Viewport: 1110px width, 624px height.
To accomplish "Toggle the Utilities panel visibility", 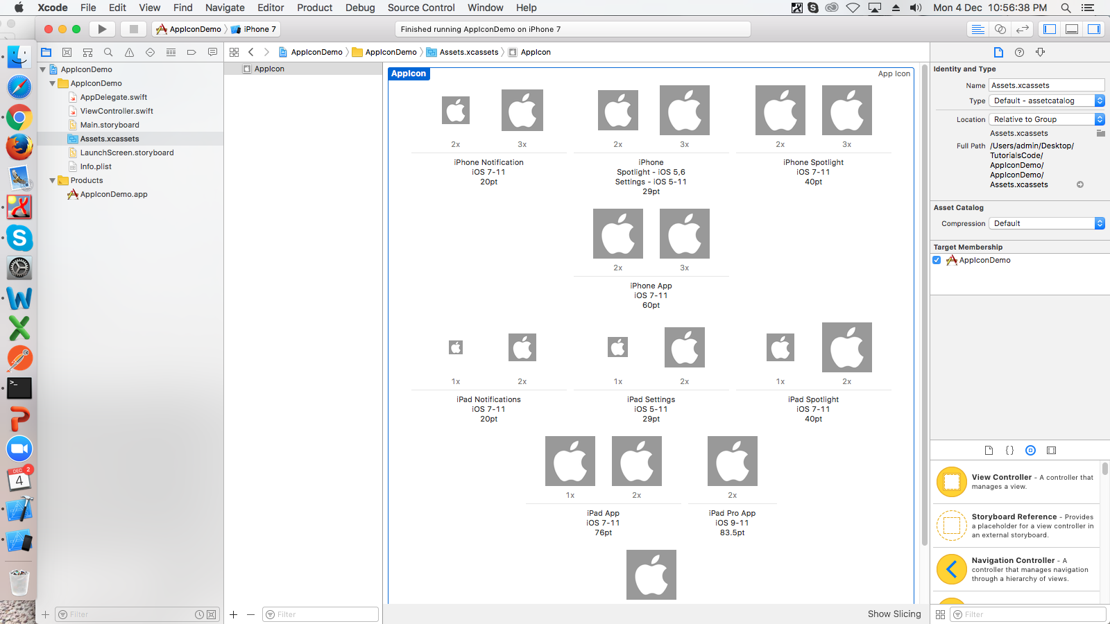I will (x=1094, y=29).
